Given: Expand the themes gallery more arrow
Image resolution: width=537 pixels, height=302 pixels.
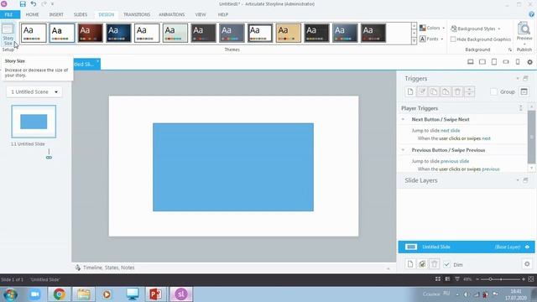Looking at the screenshot, I should click(x=414, y=41).
